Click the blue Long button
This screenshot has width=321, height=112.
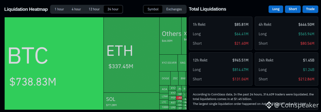pyautogui.click(x=276, y=9)
